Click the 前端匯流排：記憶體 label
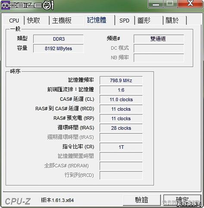Screen dimensions: 204x208 coord(71,90)
